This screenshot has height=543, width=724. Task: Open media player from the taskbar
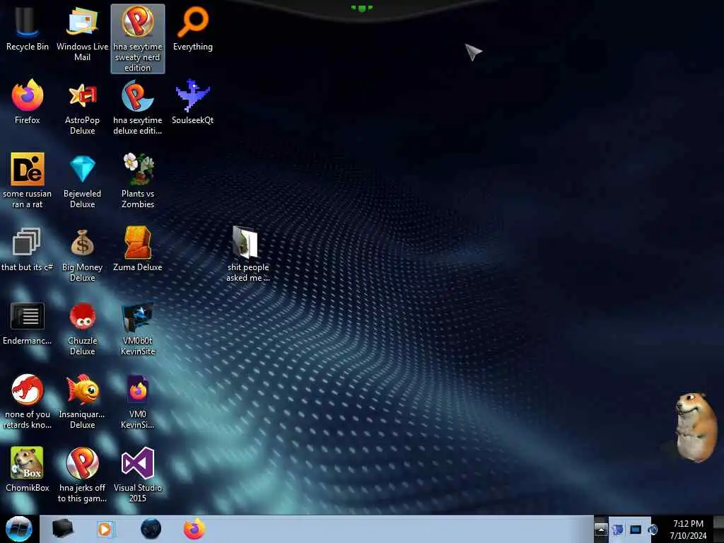105,529
